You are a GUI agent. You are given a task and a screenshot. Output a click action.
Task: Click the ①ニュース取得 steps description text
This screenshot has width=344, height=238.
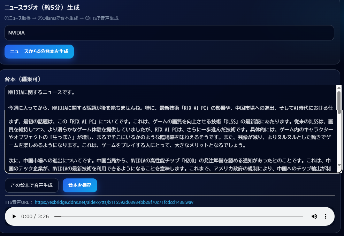pyautogui.click(x=61, y=18)
